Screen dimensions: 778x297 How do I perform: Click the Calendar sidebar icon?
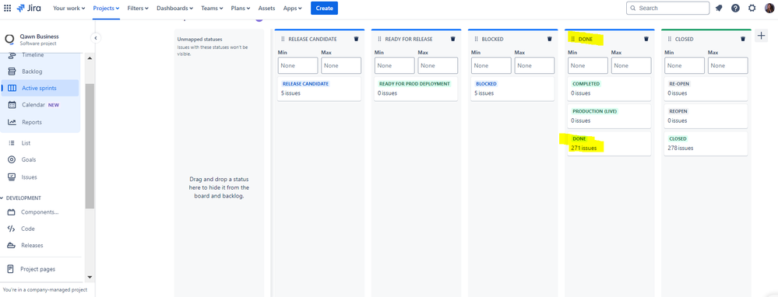(x=12, y=105)
